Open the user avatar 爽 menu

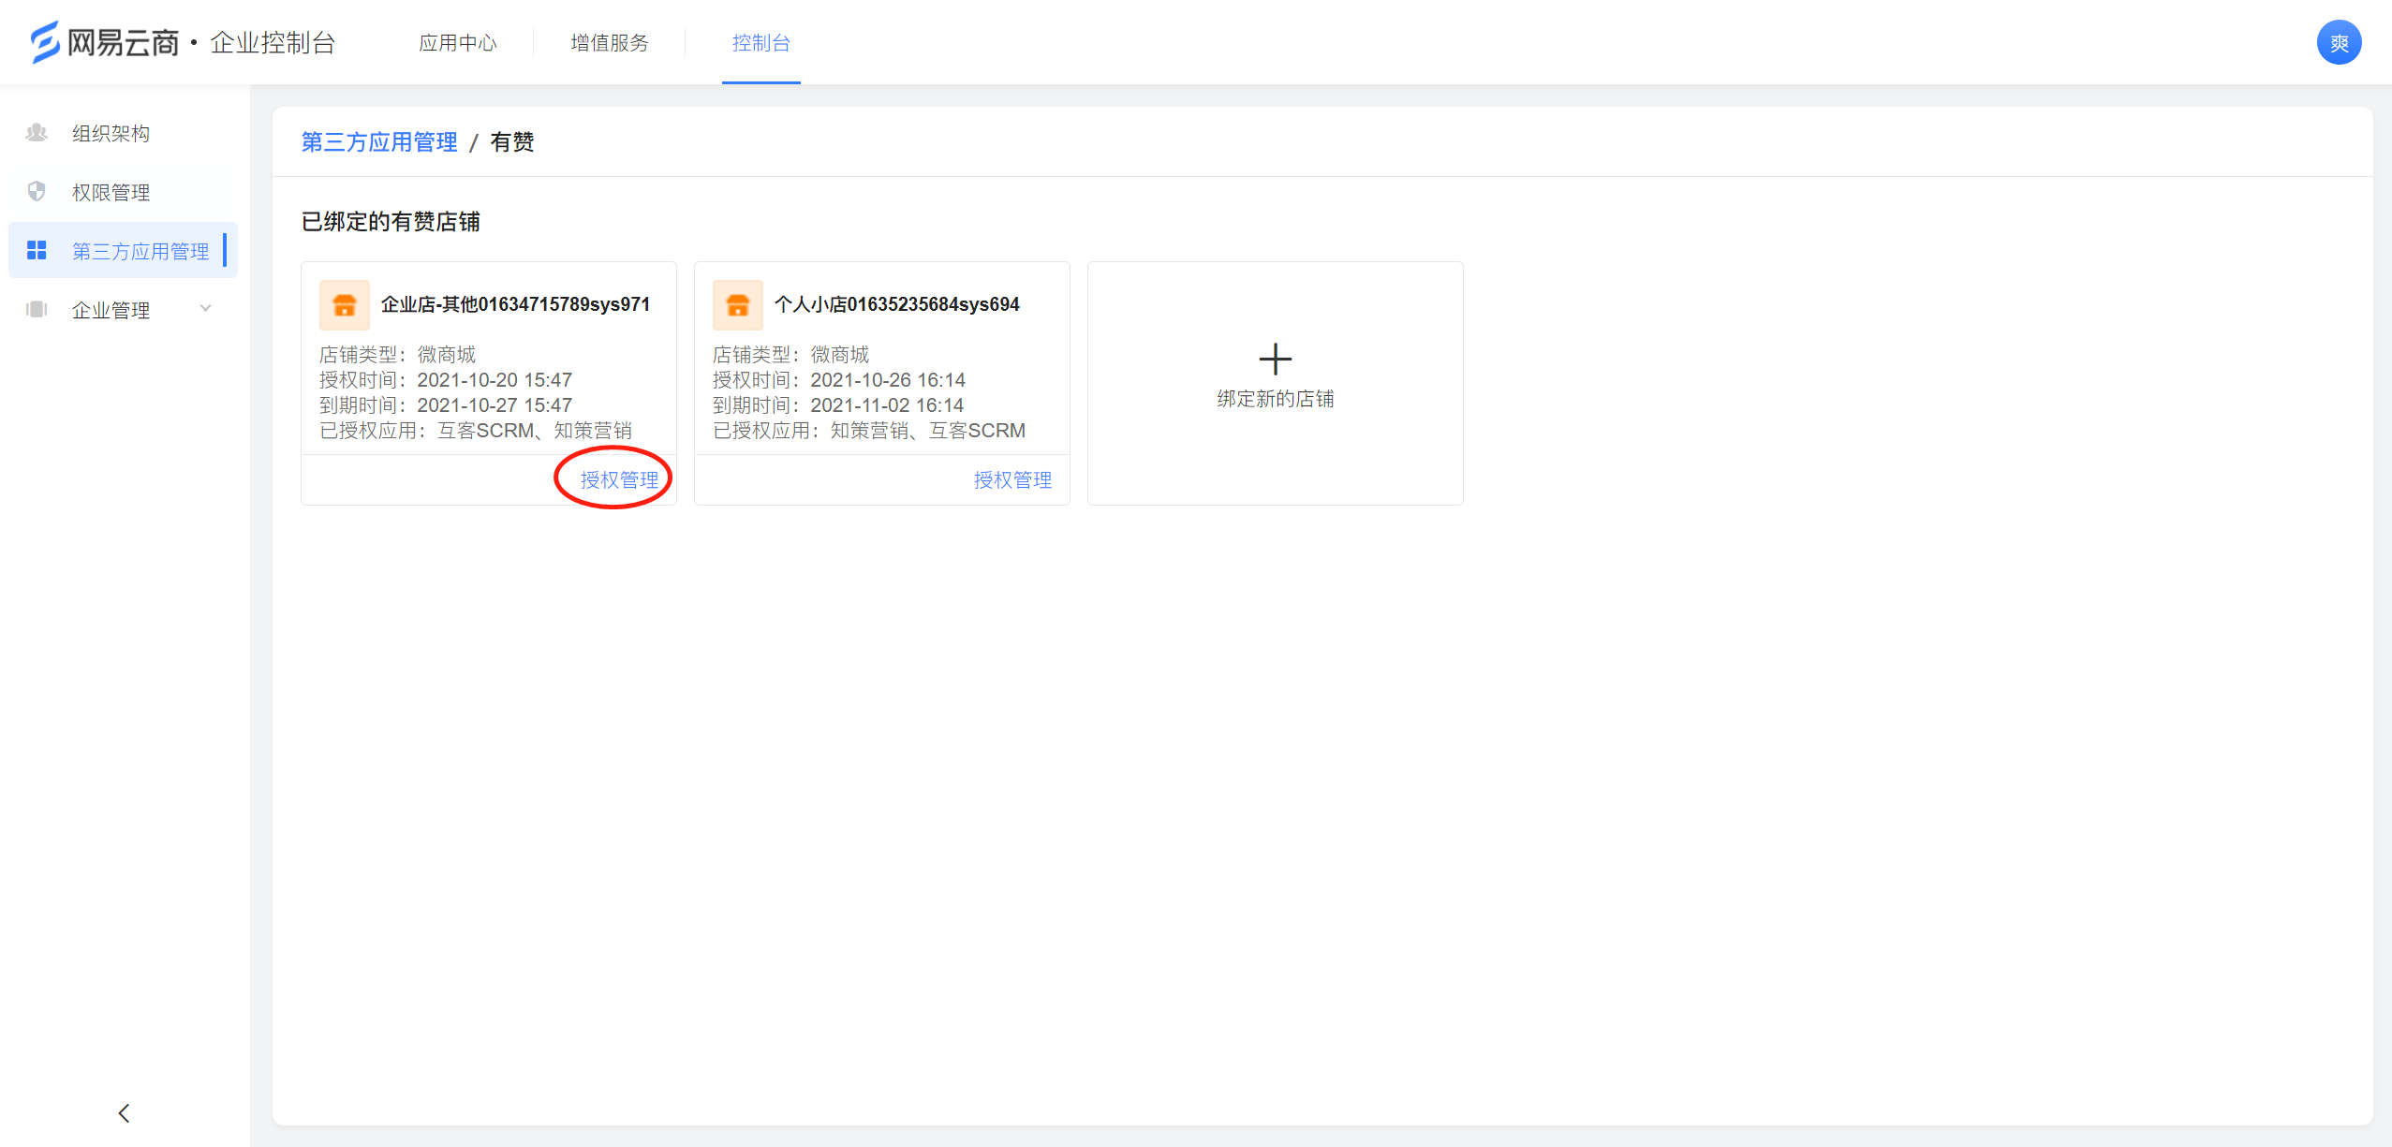(2339, 43)
